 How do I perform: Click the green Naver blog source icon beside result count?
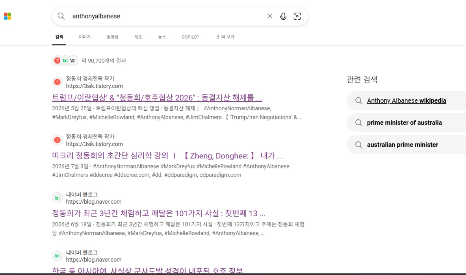(x=65, y=61)
